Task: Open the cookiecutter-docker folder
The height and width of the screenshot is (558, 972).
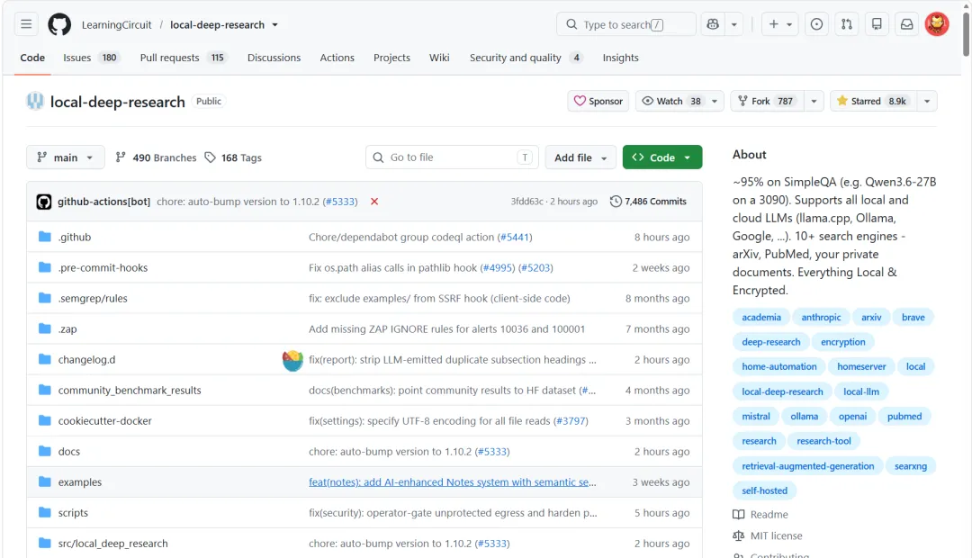Action: [104, 420]
